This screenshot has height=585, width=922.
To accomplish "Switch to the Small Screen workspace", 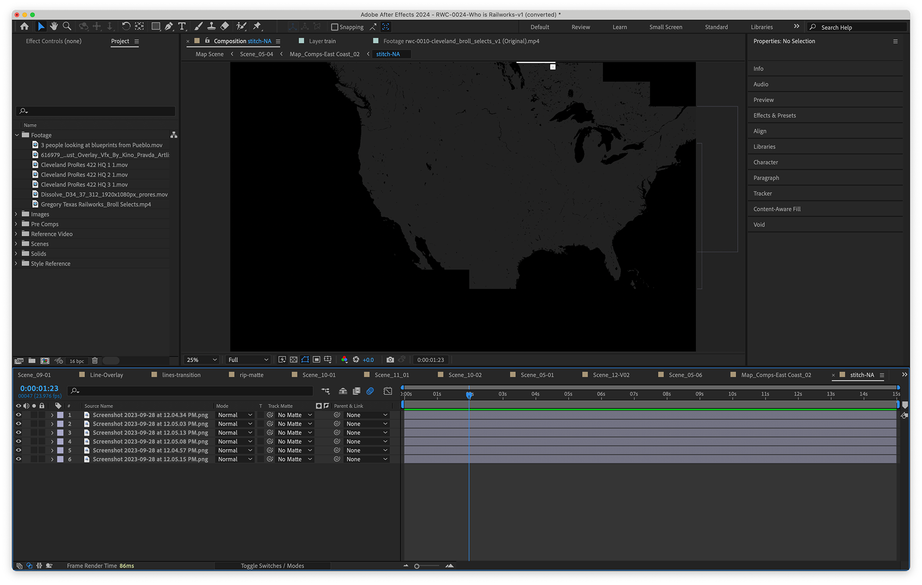I will point(666,27).
